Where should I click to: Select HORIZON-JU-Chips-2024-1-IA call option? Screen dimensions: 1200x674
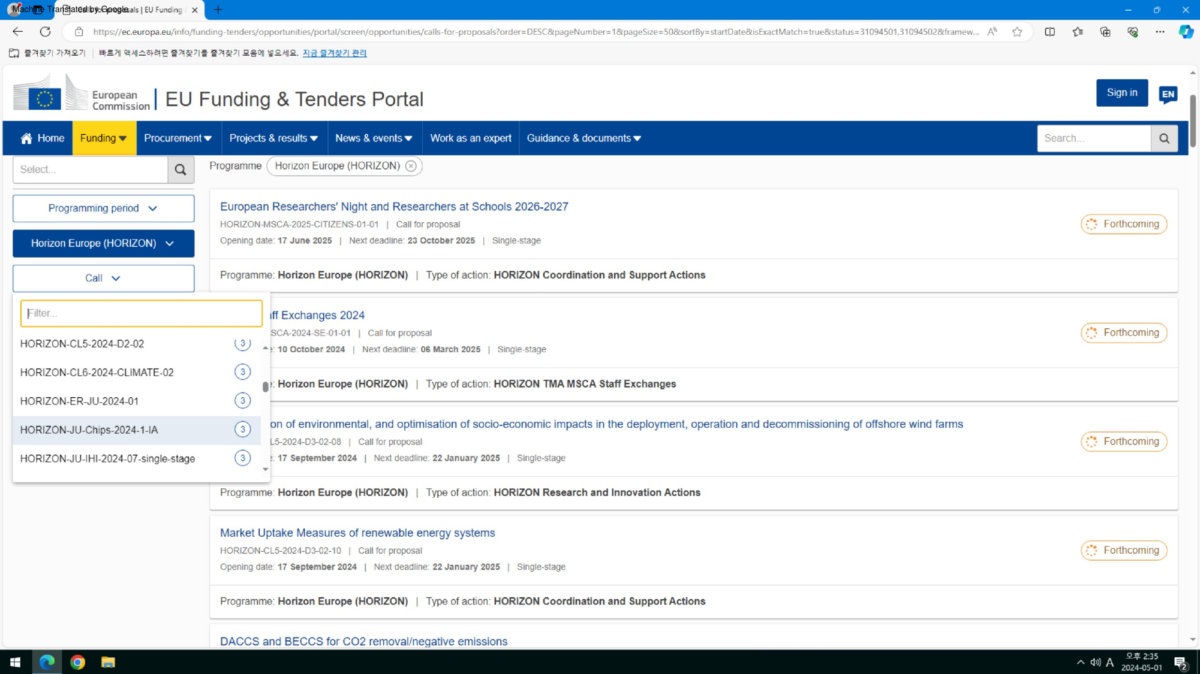tap(89, 430)
